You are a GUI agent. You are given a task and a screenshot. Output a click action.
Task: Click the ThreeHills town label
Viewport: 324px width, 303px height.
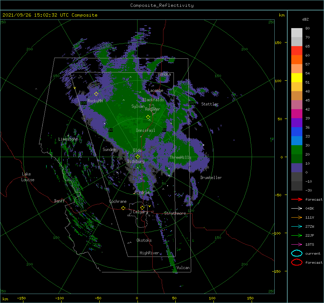pyautogui.click(x=180, y=157)
